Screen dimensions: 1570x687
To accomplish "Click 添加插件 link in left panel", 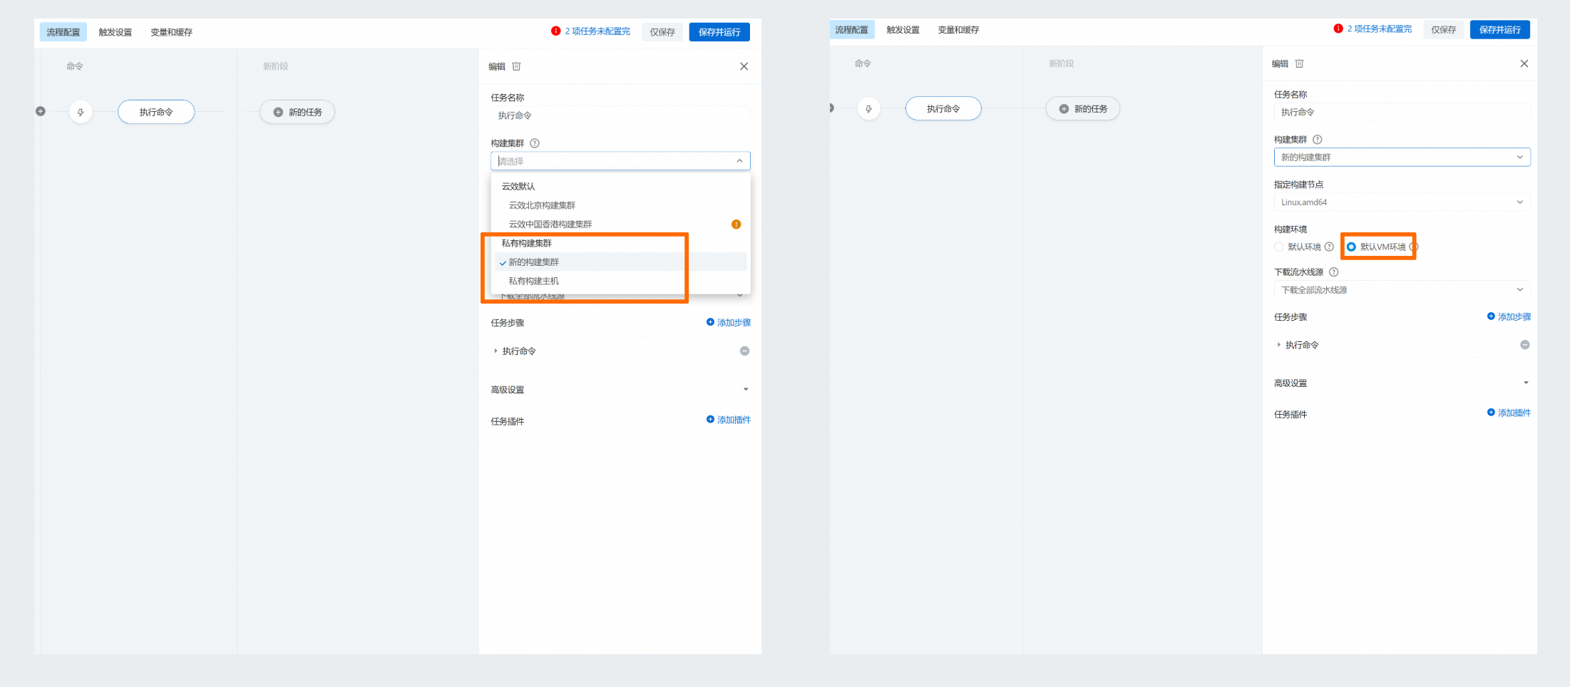I will click(x=729, y=420).
